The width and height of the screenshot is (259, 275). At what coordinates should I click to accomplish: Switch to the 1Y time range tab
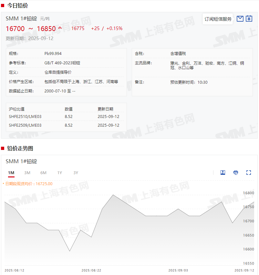pyautogui.click(x=59, y=173)
